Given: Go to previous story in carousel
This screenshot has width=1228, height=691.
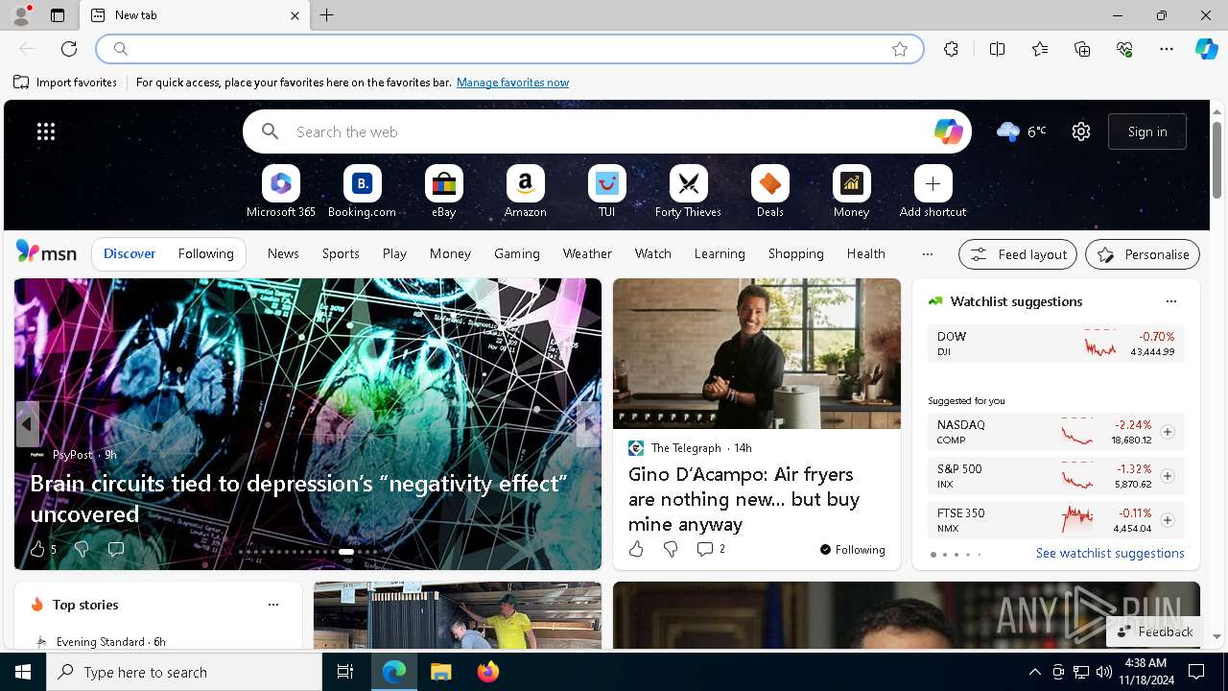Looking at the screenshot, I should pyautogui.click(x=27, y=424).
